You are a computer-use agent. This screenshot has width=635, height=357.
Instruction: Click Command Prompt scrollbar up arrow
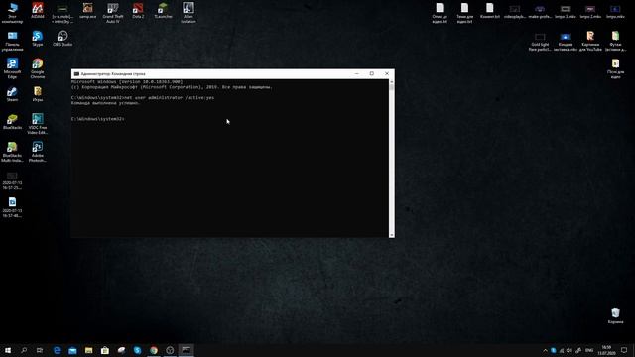[x=391, y=81]
